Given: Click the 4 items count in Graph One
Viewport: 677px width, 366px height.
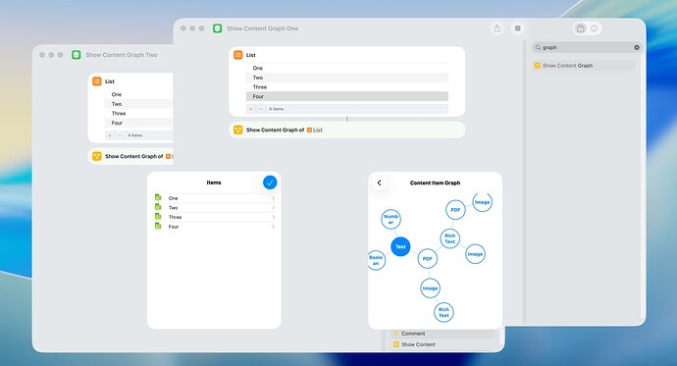Looking at the screenshot, I should click(277, 109).
